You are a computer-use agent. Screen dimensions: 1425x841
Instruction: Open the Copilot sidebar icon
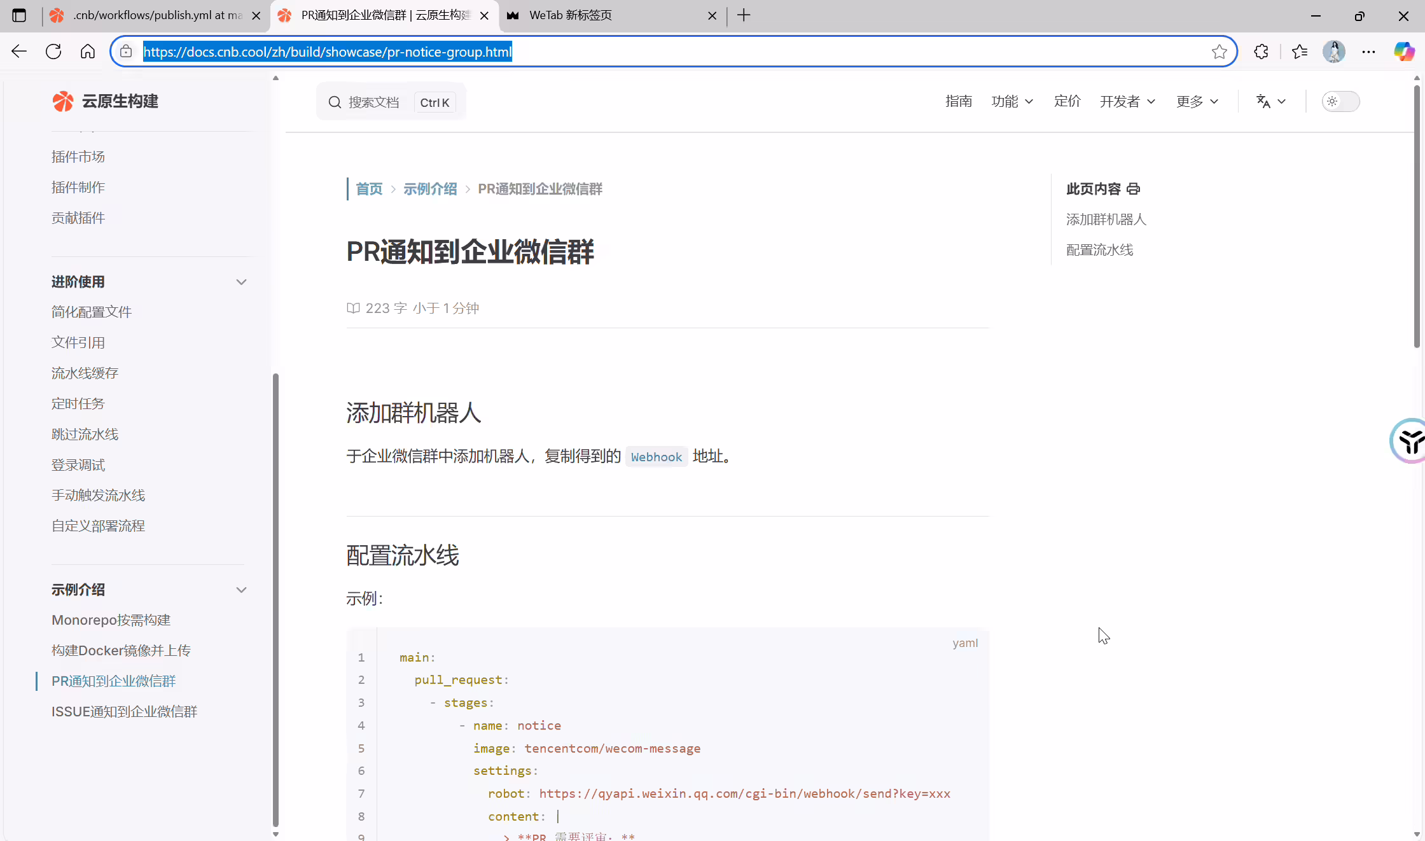(1403, 52)
